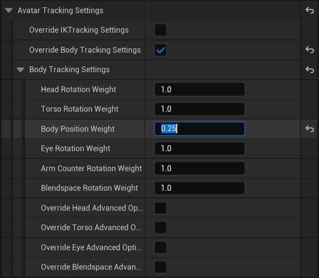Edit the Torso Rotation Weight value
The image size is (319, 278).
199,109
